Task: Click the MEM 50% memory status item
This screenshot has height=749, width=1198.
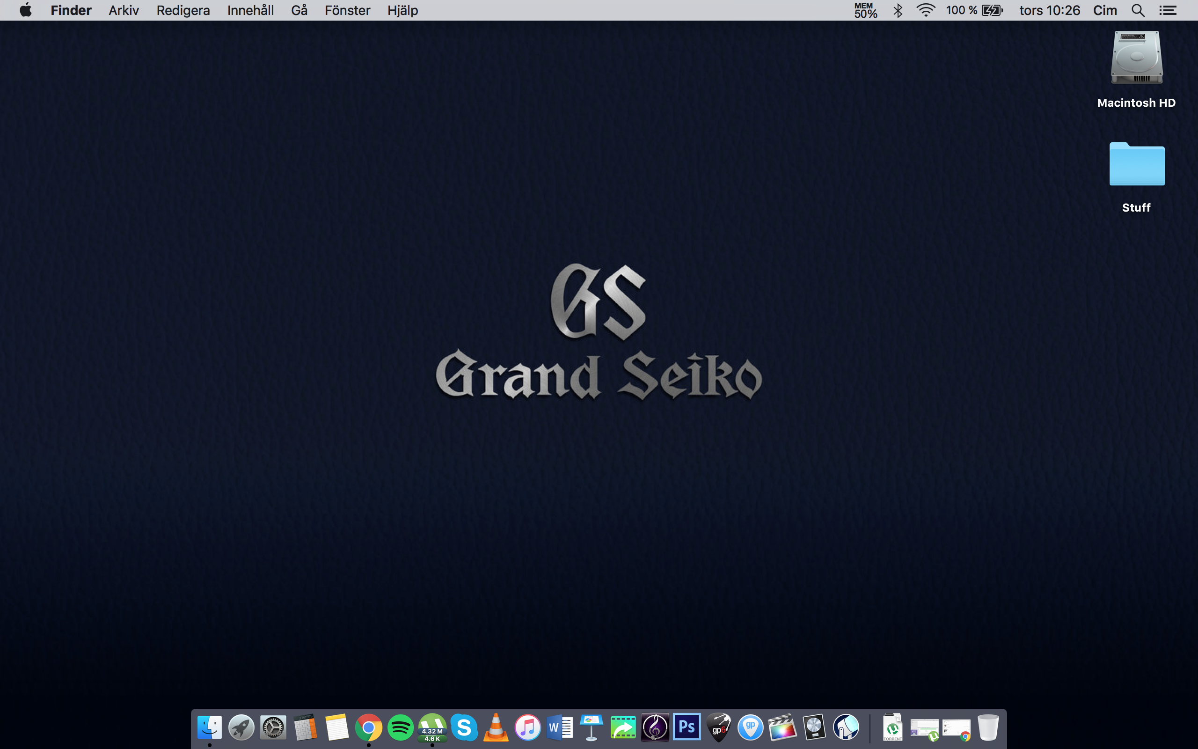Action: pyautogui.click(x=865, y=10)
